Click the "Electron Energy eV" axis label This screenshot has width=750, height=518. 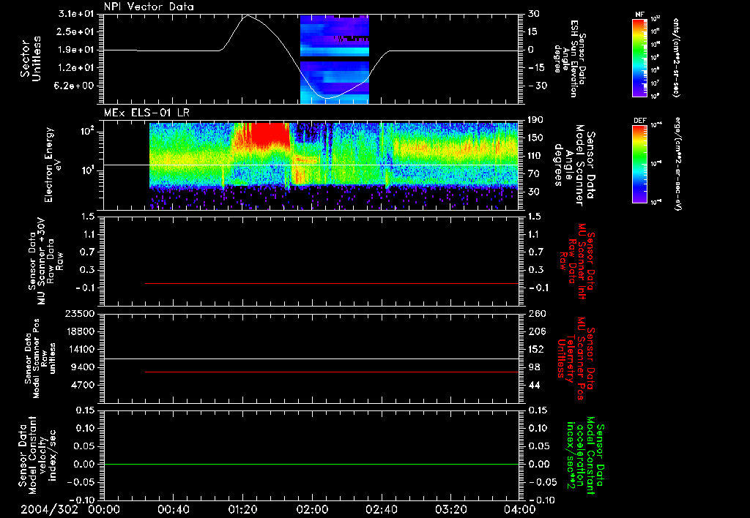pyautogui.click(x=55, y=165)
